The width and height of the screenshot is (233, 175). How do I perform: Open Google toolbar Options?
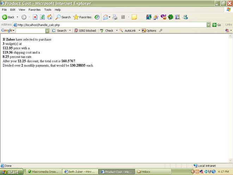coord(149,31)
